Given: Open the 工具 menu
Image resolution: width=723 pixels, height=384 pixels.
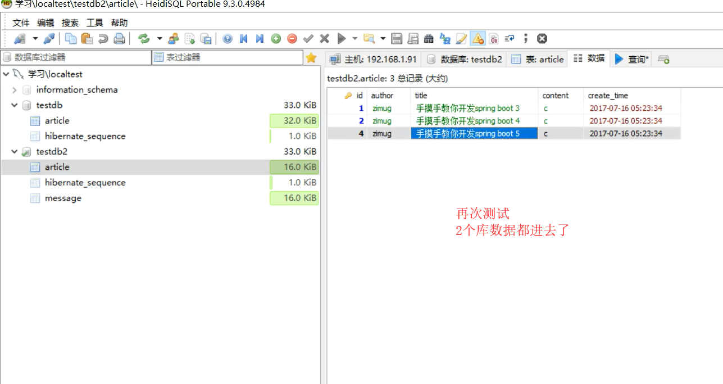Looking at the screenshot, I should (95, 23).
